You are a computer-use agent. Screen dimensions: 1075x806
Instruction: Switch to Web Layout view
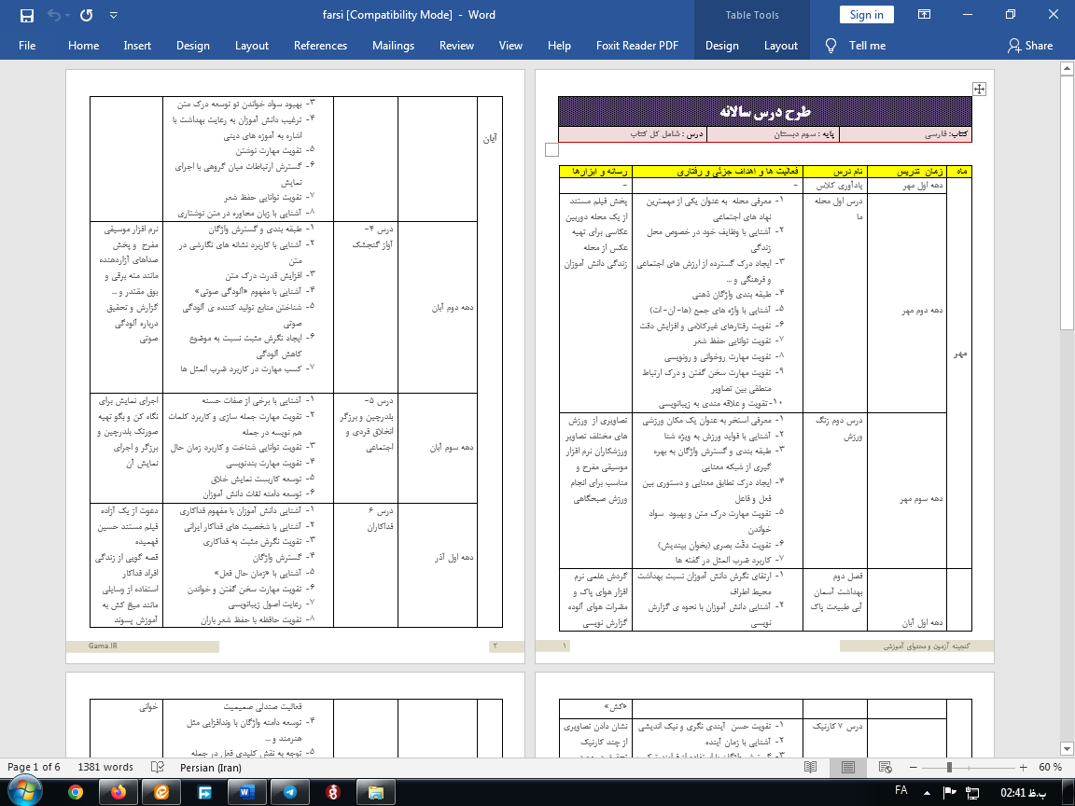click(885, 767)
